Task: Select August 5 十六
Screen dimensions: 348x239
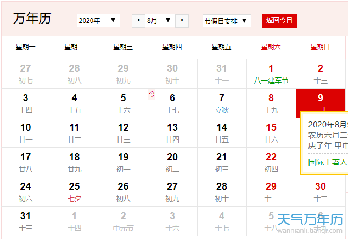Action: pyautogui.click(x=124, y=103)
